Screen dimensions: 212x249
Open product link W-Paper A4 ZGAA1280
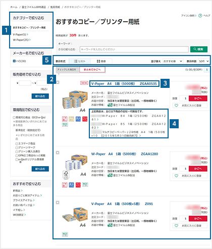[x=125, y=154]
